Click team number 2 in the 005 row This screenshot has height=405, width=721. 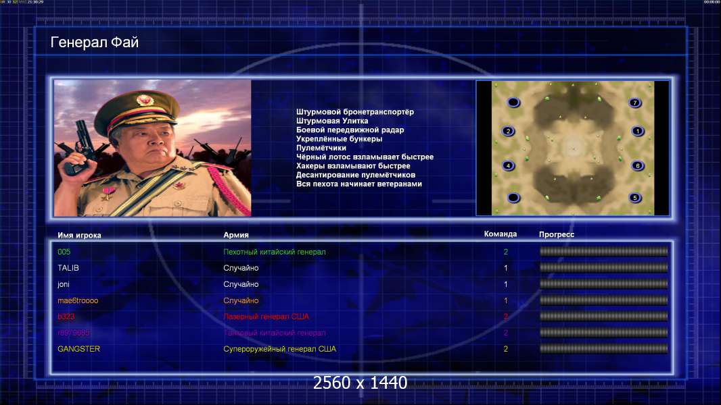(505, 252)
